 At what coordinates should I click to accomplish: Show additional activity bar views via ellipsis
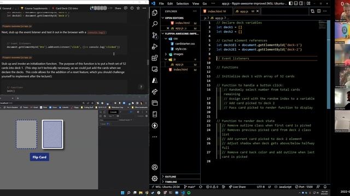(x=155, y=137)
